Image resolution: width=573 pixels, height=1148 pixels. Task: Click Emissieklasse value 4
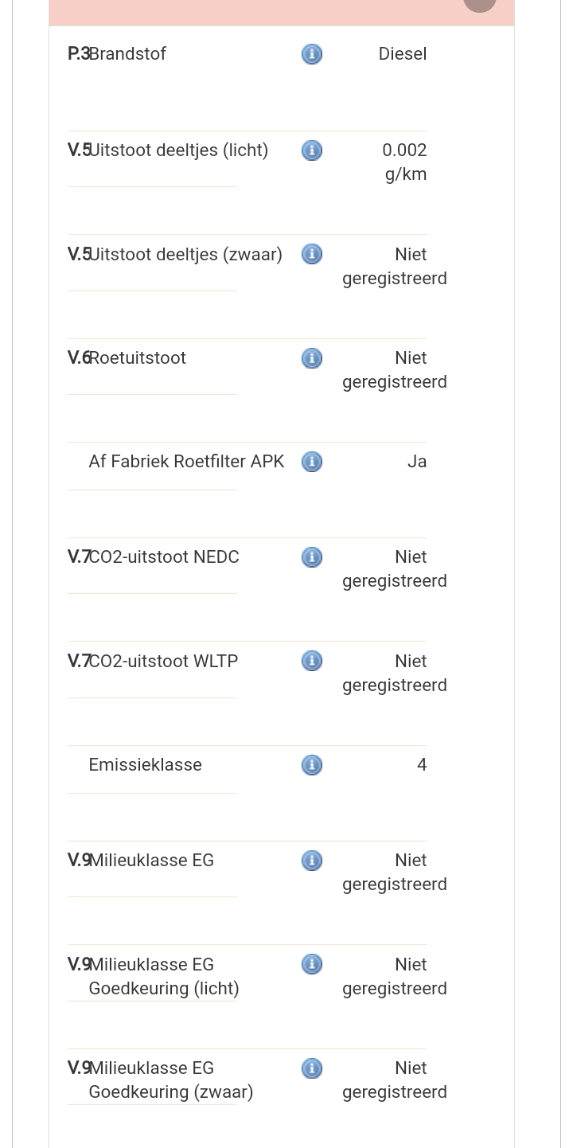(422, 765)
